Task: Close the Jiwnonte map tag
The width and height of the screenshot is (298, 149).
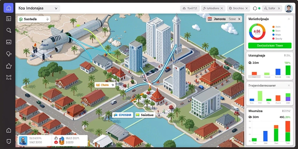Action: point(239,19)
